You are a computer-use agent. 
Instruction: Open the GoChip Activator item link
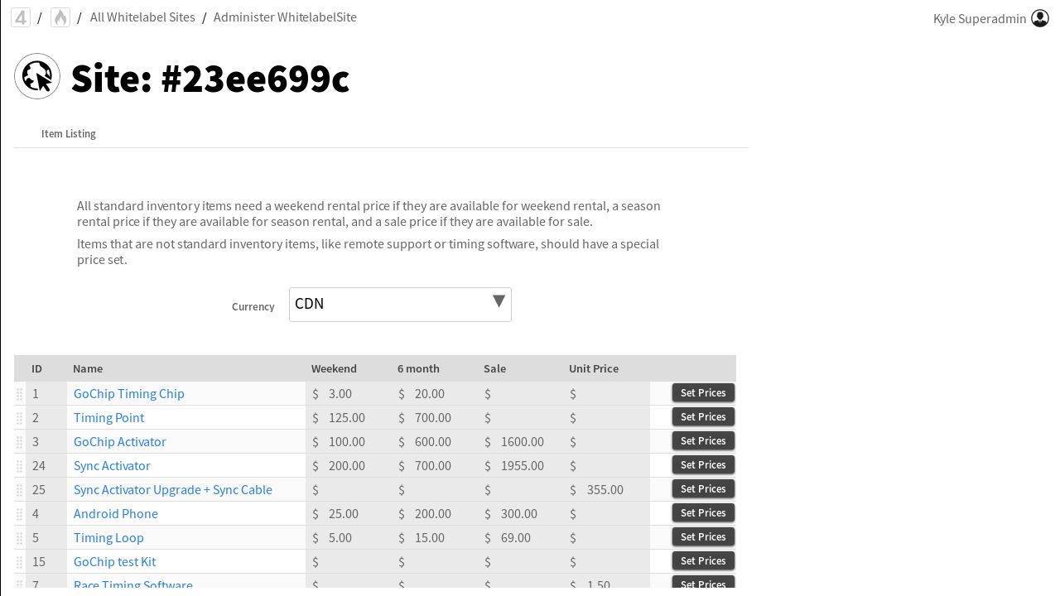point(120,442)
